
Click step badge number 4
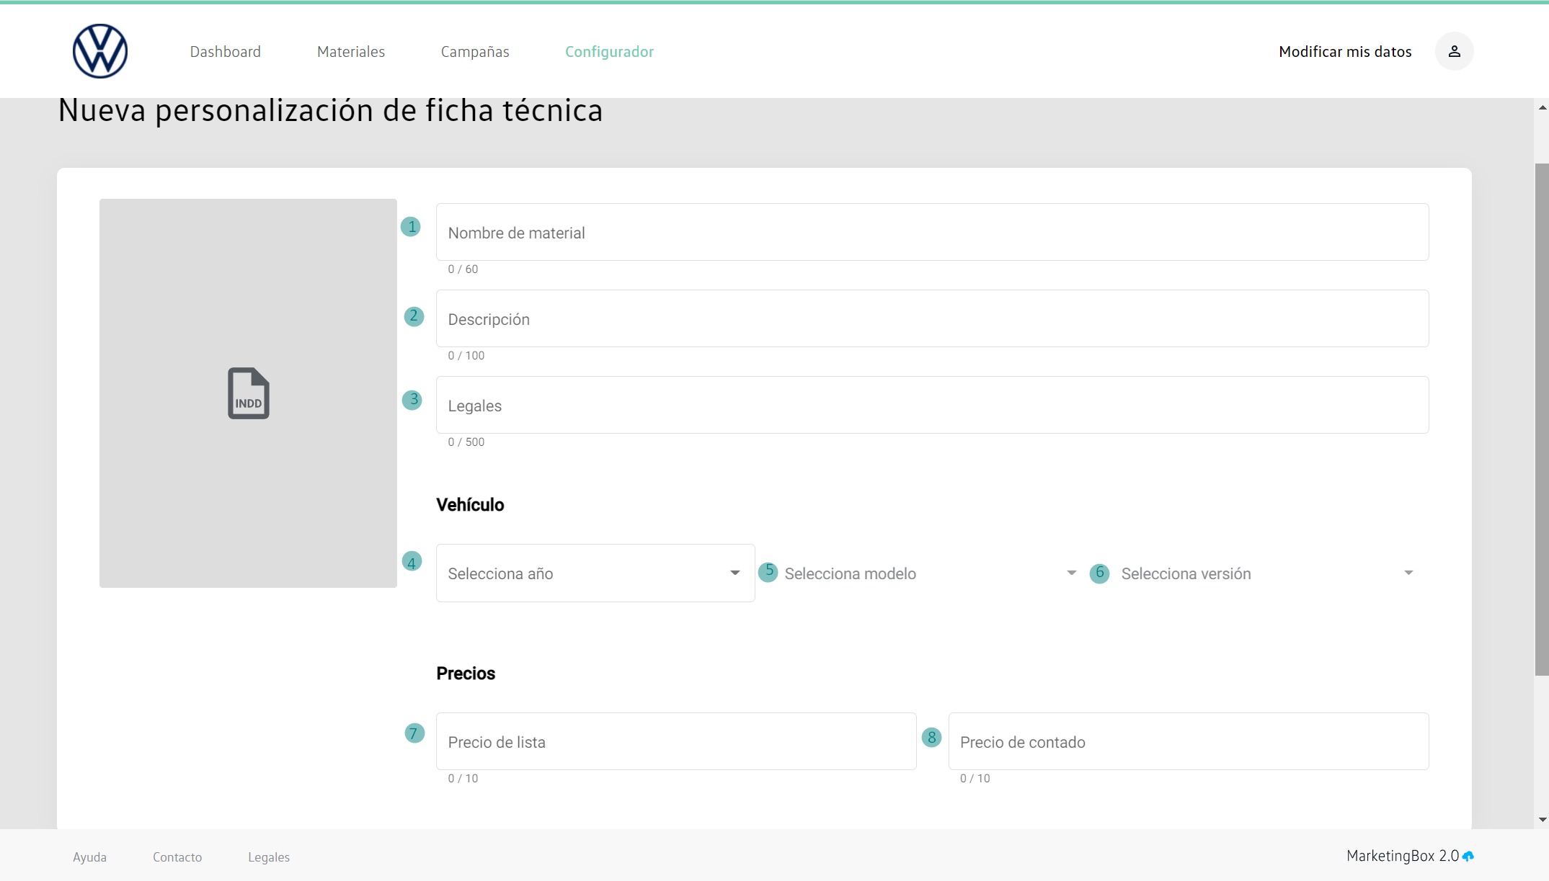pyautogui.click(x=412, y=562)
